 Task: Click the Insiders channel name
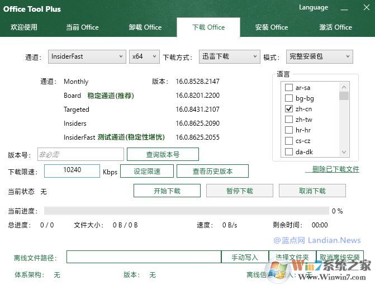pos(75,123)
